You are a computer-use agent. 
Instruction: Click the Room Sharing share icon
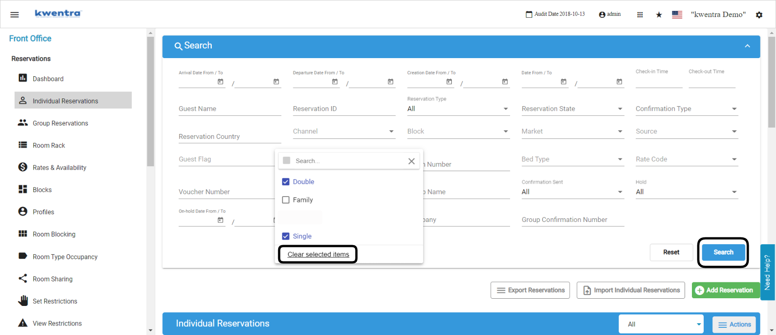coord(23,278)
